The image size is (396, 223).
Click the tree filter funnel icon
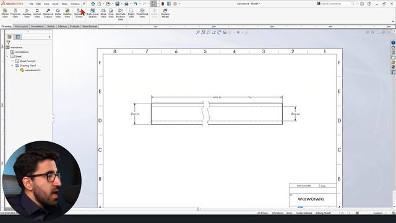tap(8, 43)
